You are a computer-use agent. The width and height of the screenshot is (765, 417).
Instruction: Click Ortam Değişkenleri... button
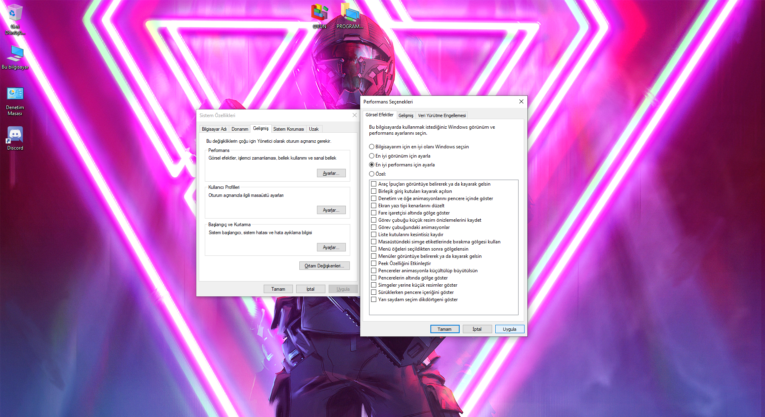coord(325,266)
